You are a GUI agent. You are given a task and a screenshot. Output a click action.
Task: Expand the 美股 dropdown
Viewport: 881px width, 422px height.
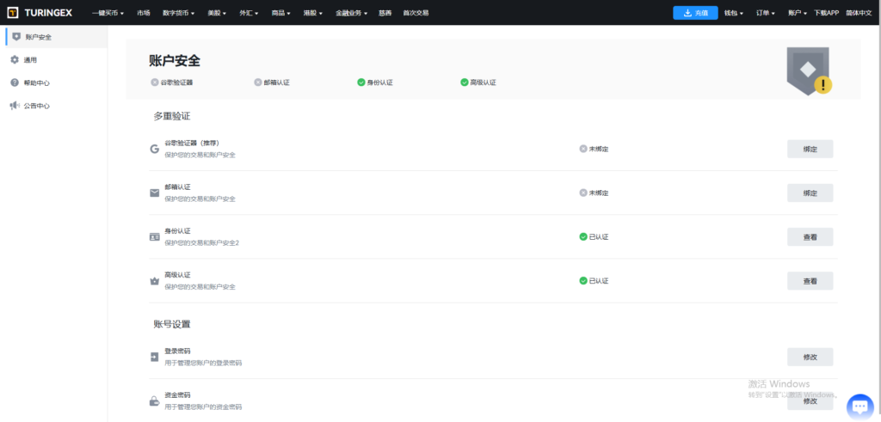[216, 13]
